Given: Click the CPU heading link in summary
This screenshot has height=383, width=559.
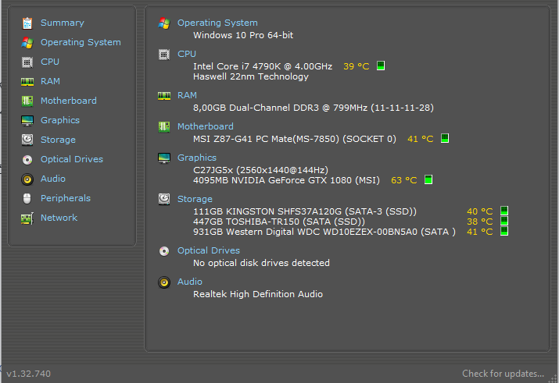Looking at the screenshot, I should 187,54.
